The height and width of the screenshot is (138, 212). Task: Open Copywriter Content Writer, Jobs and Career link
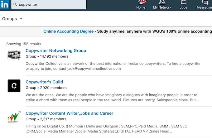69,113
